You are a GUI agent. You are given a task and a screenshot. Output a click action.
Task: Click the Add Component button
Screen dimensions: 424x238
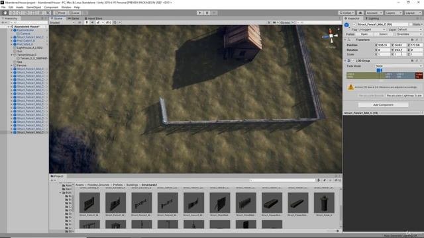click(x=383, y=104)
